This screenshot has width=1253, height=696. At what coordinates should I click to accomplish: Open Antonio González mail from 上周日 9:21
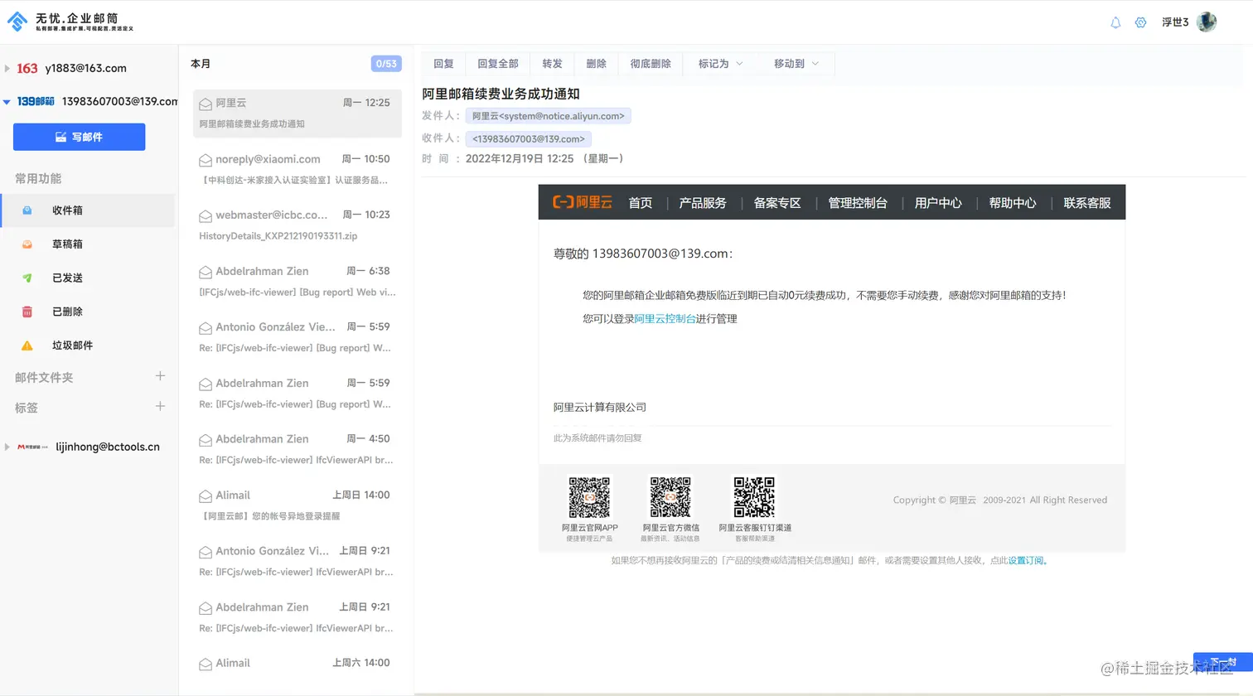[298, 561]
